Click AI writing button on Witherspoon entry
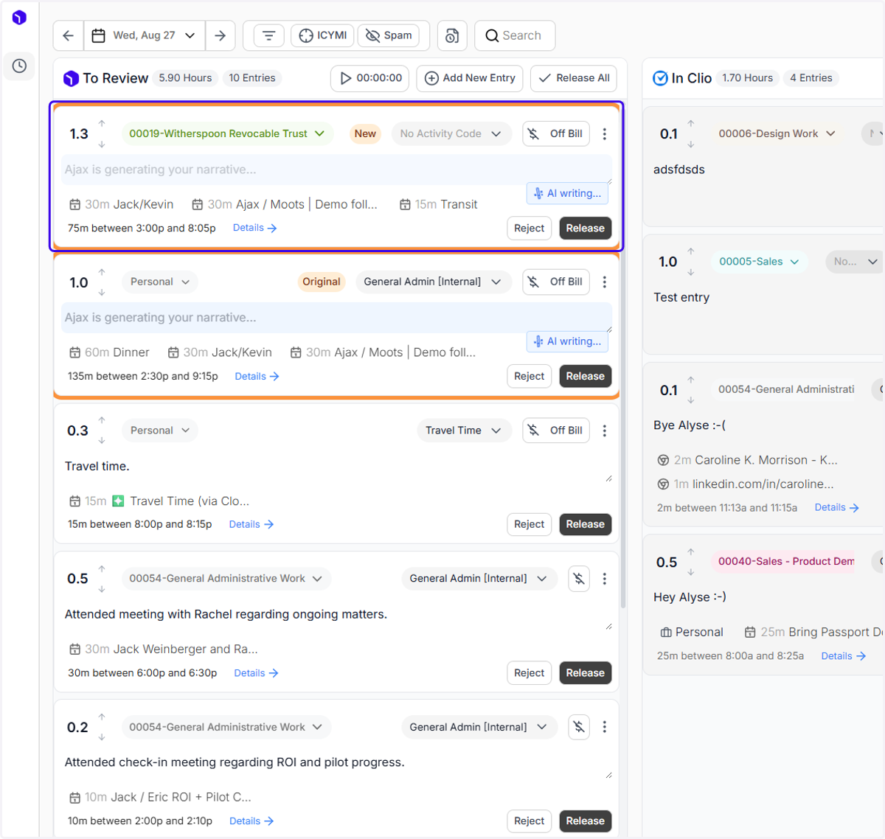Image resolution: width=885 pixels, height=839 pixels. point(568,193)
